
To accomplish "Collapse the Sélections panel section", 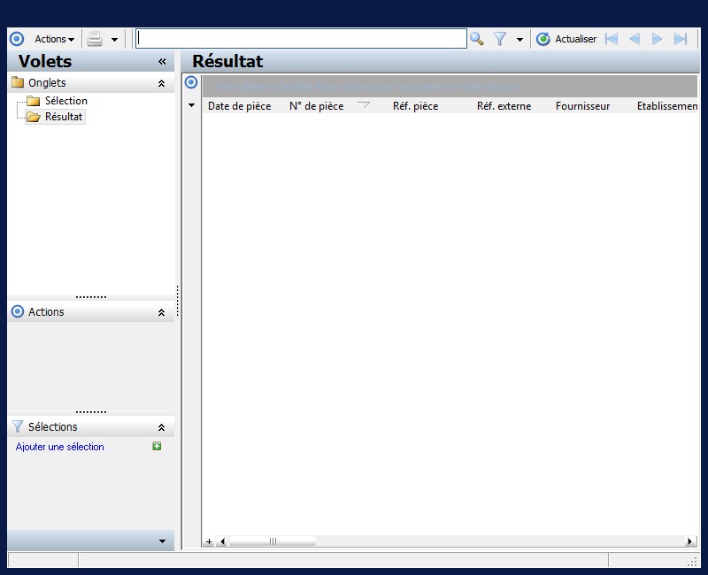I will coord(161,427).
